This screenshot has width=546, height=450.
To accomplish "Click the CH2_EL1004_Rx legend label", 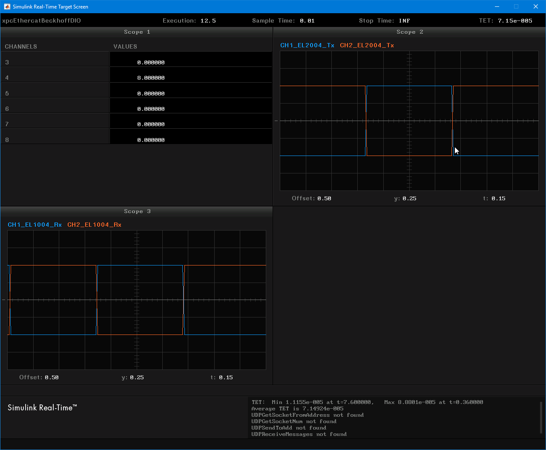I will [x=94, y=225].
